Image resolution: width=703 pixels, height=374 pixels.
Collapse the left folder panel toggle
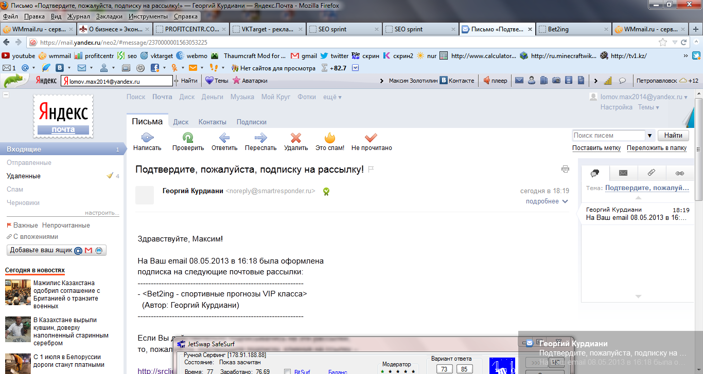pyautogui.click(x=6, y=95)
